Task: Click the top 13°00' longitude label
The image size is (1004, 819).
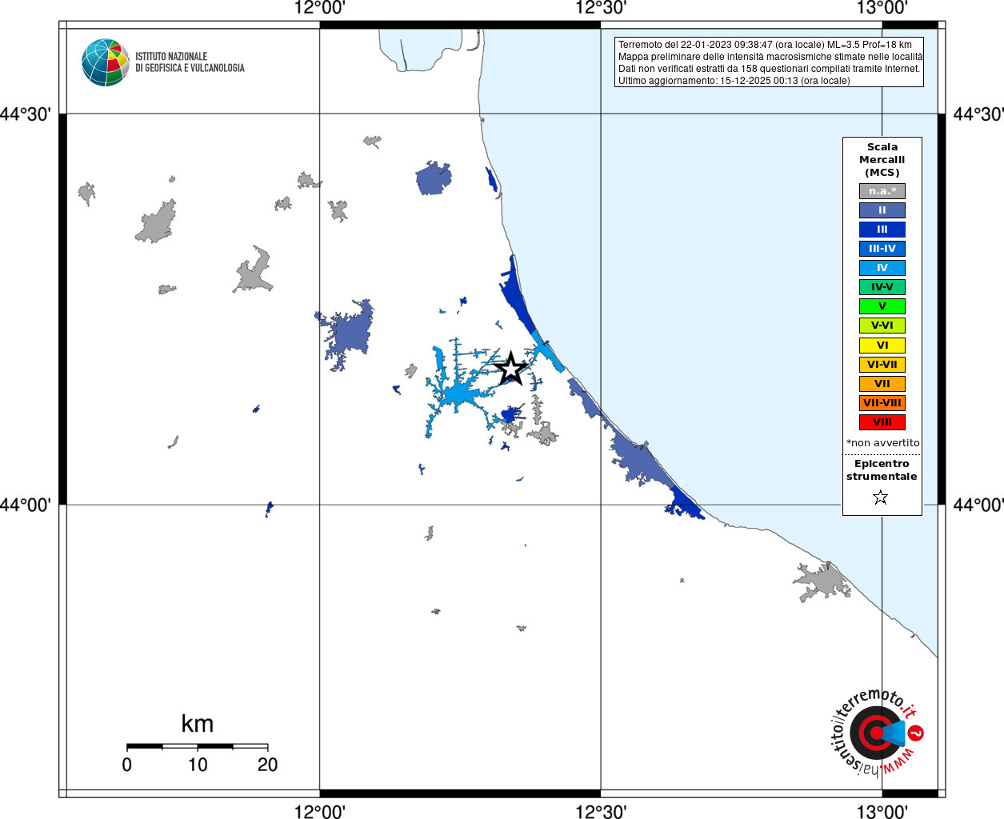Action: click(x=882, y=9)
